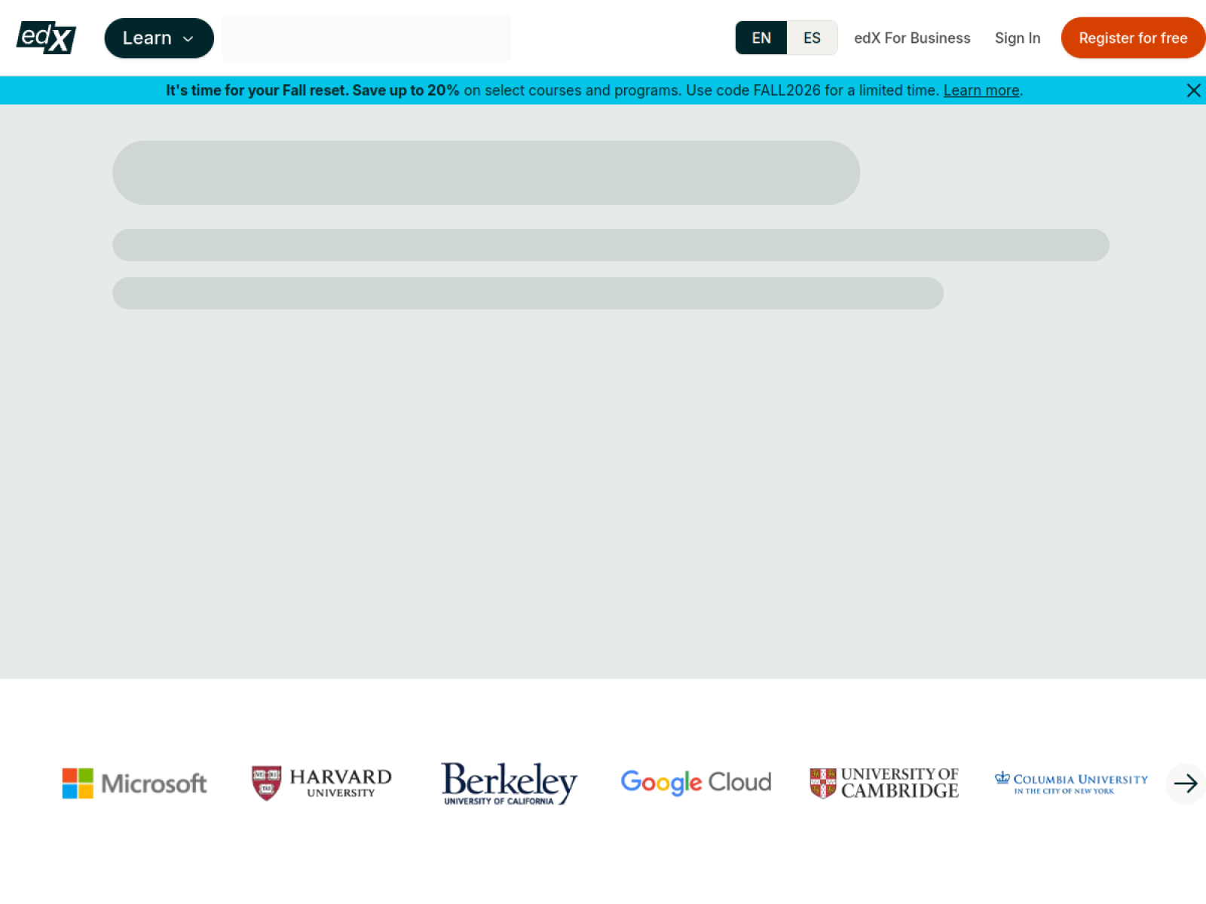Click the Google Cloud logo

(696, 783)
